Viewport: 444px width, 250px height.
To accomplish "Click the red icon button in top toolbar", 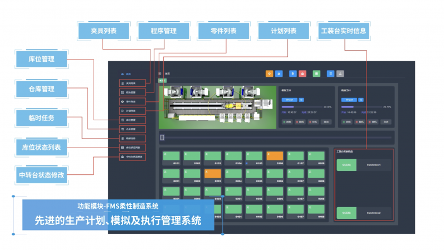I will tap(302, 73).
